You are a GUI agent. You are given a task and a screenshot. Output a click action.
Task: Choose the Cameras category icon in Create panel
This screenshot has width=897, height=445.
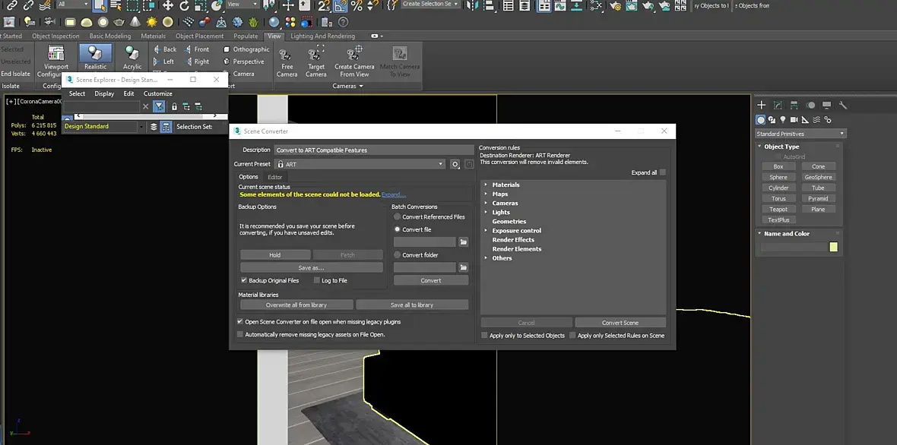coord(794,120)
